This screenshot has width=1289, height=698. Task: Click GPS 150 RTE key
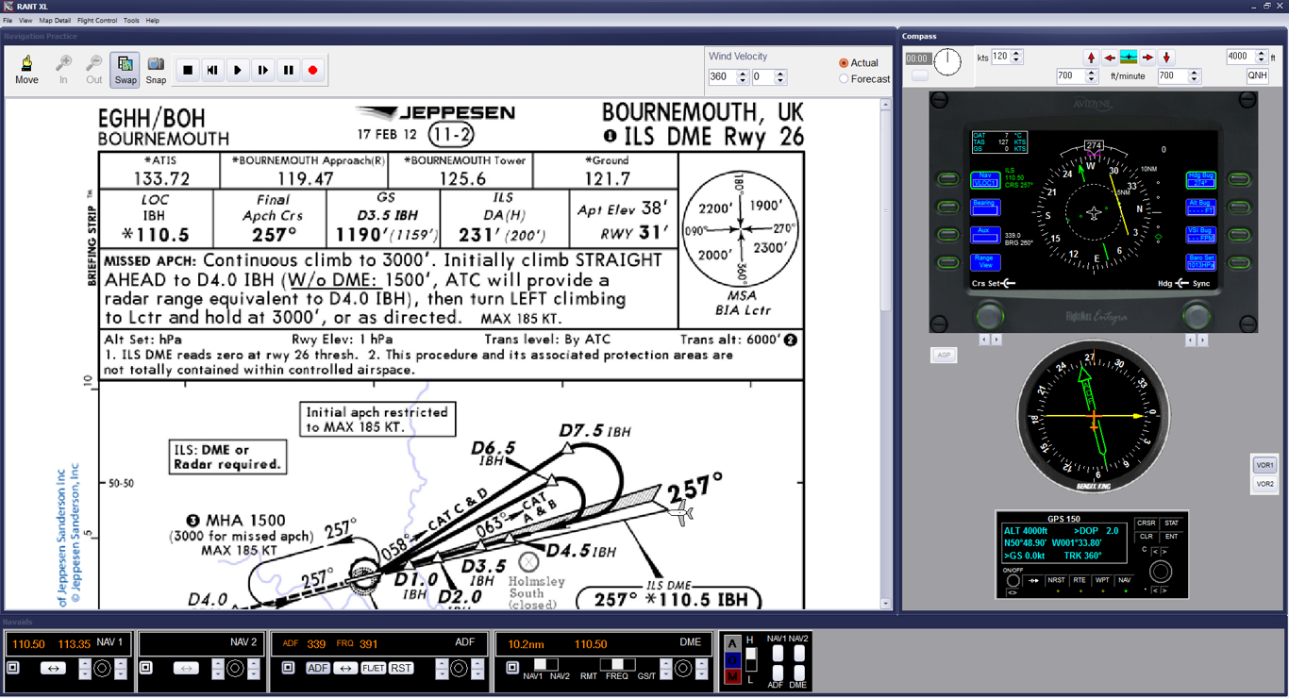tap(1080, 580)
